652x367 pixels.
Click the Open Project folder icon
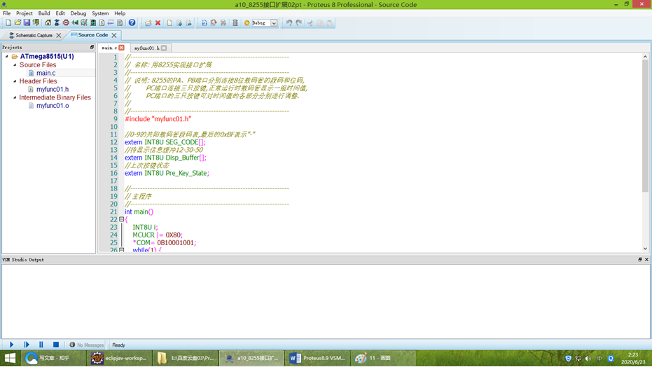coord(18,23)
